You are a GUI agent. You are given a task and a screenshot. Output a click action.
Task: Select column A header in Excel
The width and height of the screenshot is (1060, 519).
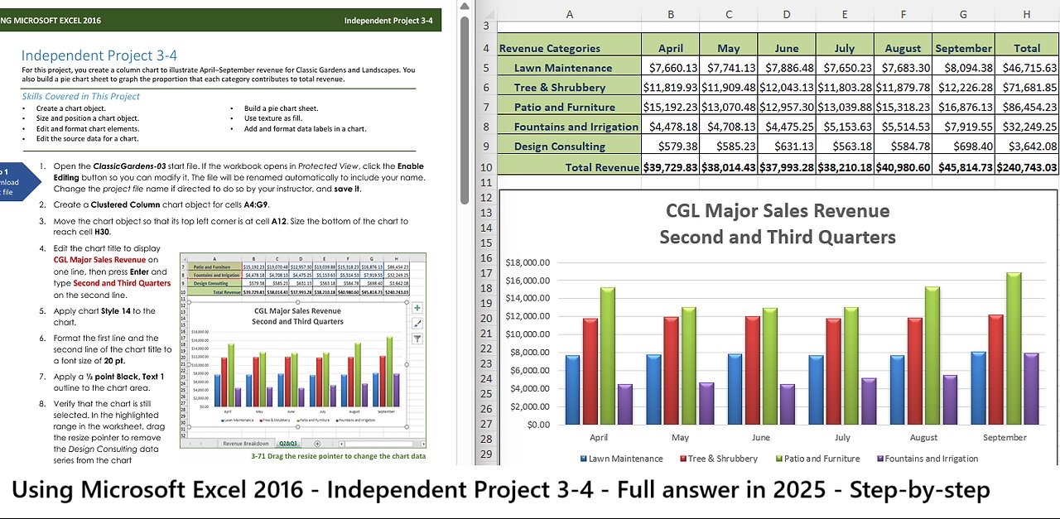point(570,14)
